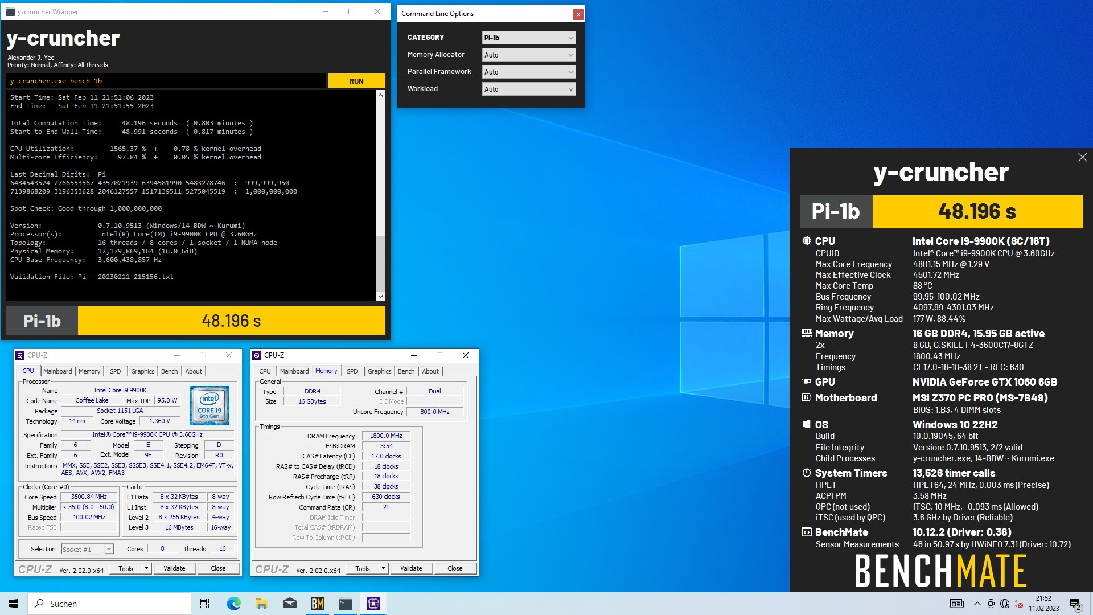Click the muted volume tray icon

click(1018, 604)
